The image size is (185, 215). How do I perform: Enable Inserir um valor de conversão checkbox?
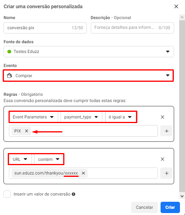7,194
